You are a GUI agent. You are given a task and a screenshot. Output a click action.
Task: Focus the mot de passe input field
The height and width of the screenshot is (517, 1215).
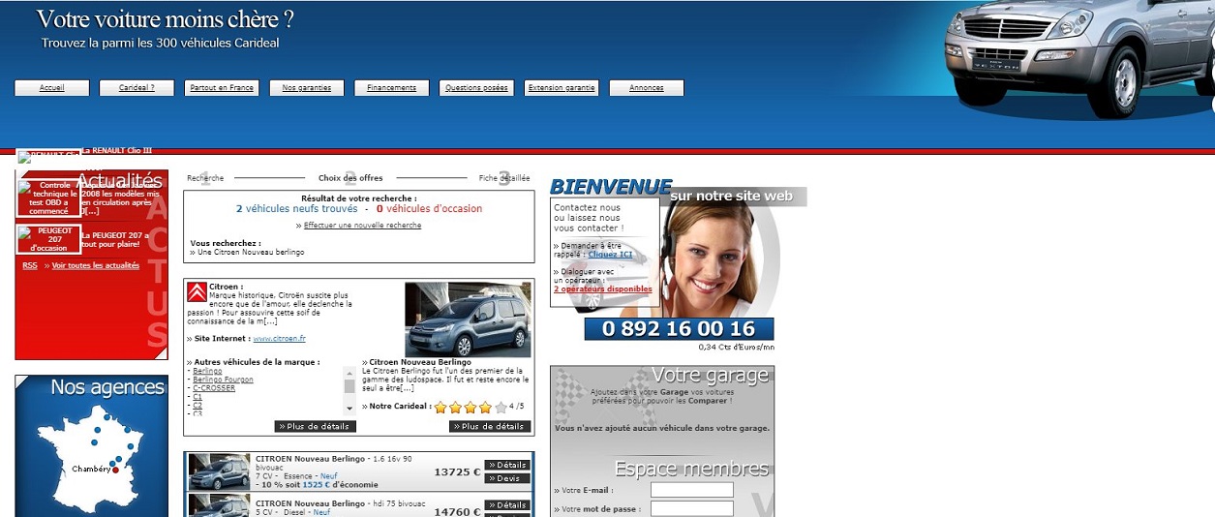(x=692, y=508)
